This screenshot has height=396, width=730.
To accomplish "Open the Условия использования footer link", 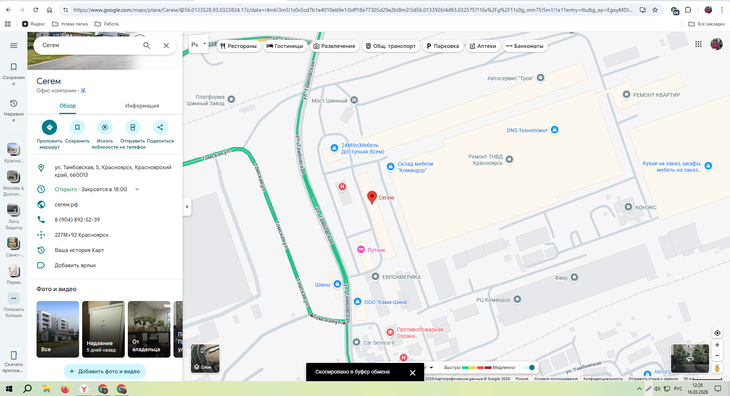I will 556,379.
